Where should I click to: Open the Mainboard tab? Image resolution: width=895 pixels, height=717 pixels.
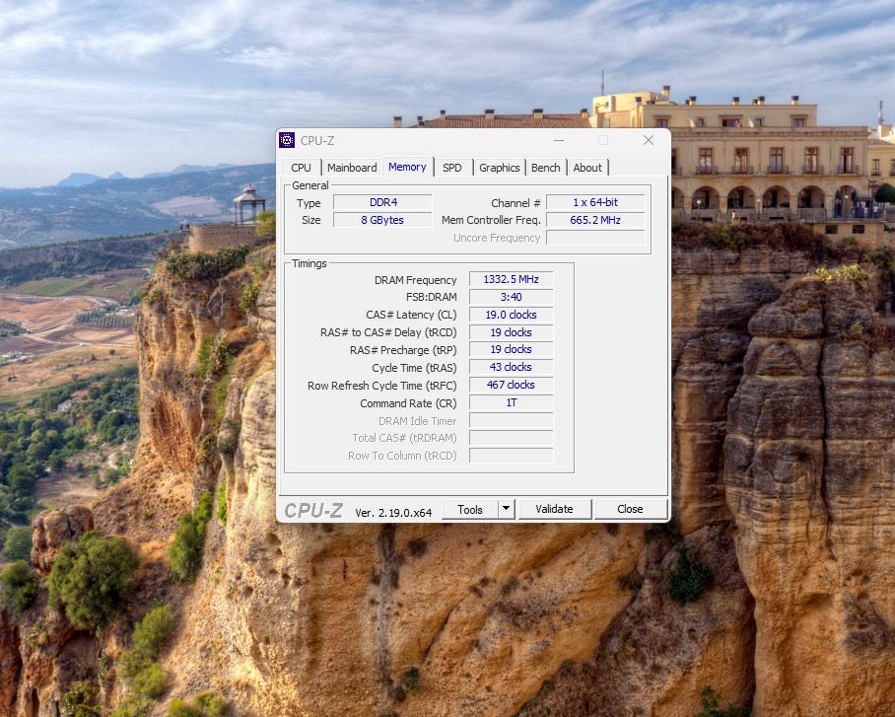pos(352,168)
